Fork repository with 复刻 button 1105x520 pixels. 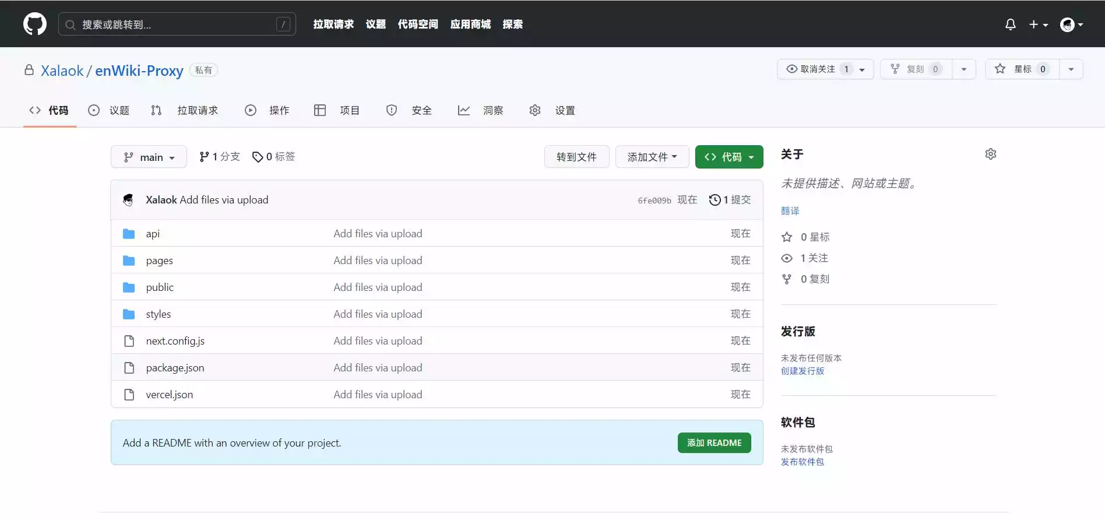(x=916, y=69)
